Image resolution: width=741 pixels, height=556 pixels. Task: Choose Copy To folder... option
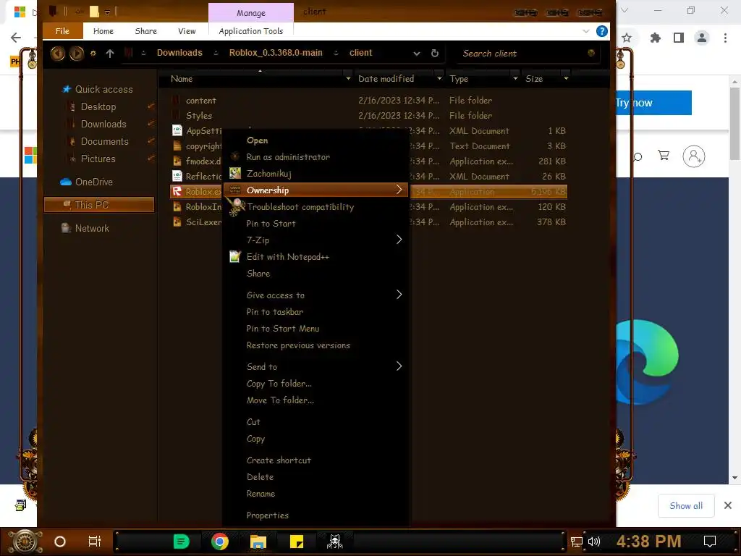279,384
